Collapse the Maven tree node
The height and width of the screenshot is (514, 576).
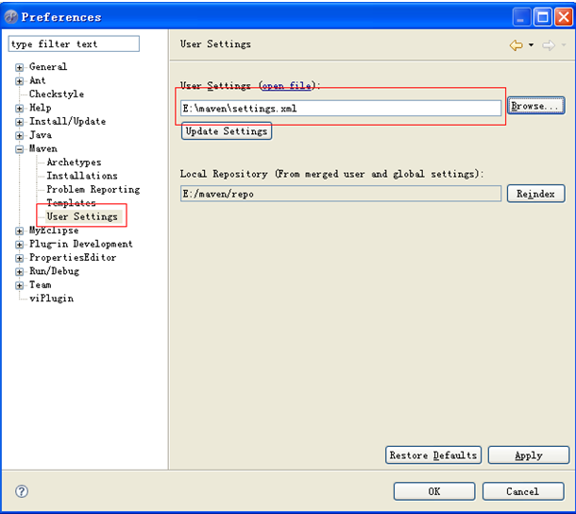point(20,149)
